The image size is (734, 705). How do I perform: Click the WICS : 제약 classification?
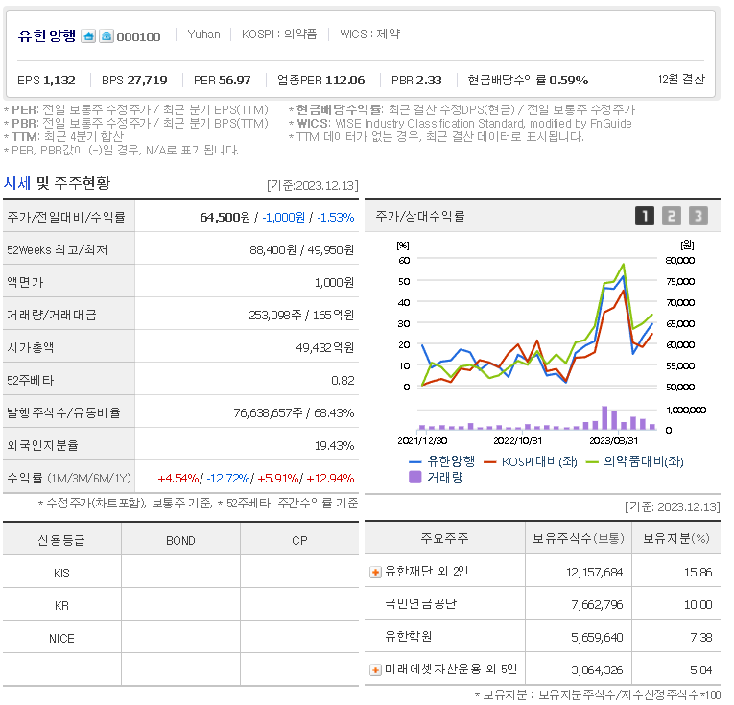pos(369,35)
